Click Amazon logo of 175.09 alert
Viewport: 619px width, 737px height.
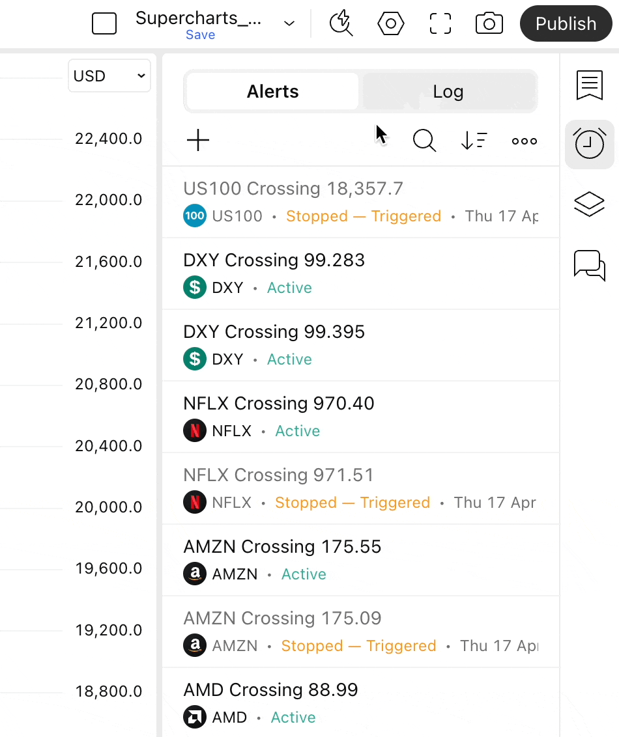pos(195,645)
